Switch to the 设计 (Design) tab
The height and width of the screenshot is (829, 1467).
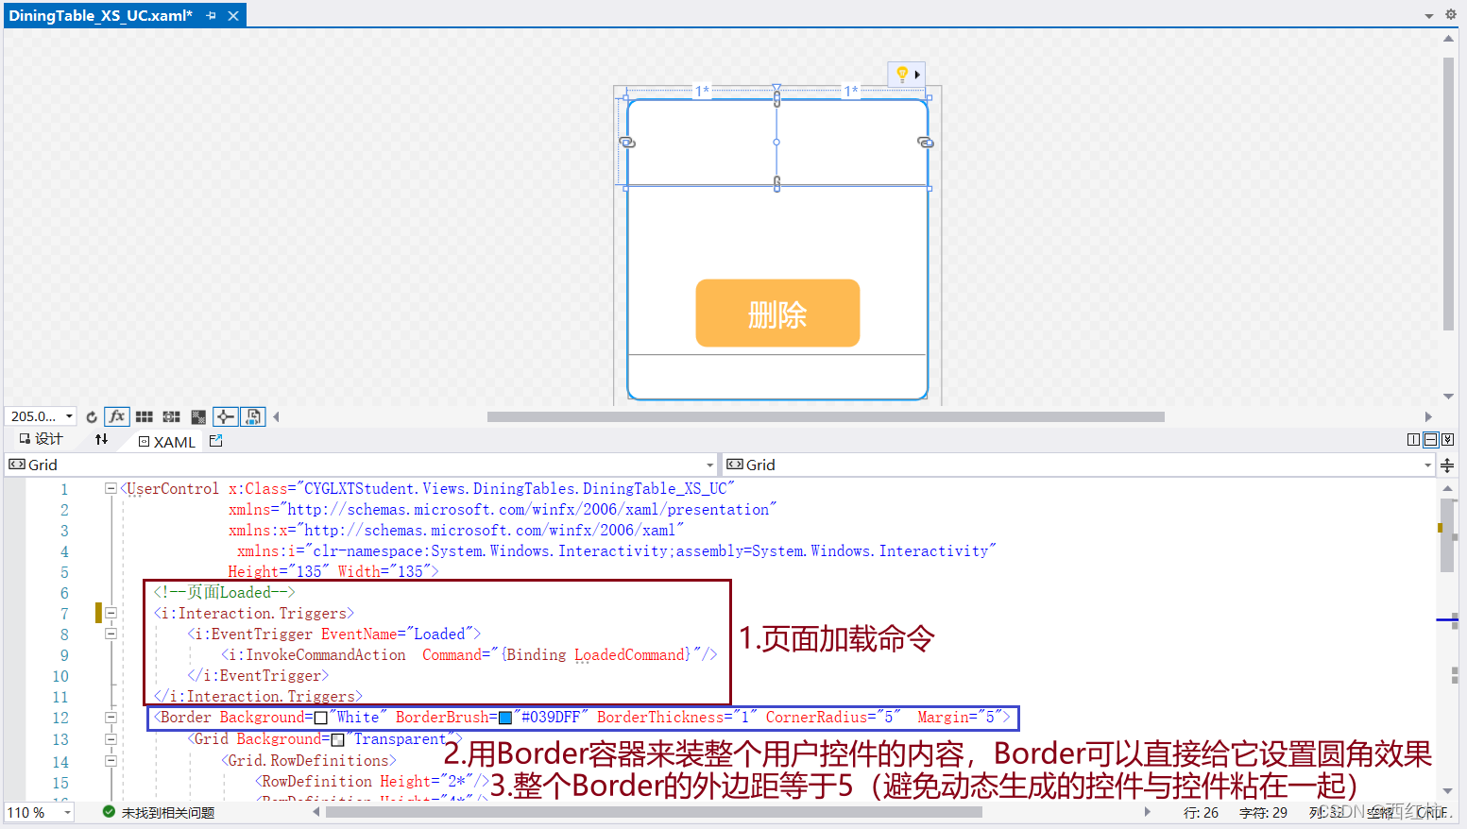pos(41,439)
